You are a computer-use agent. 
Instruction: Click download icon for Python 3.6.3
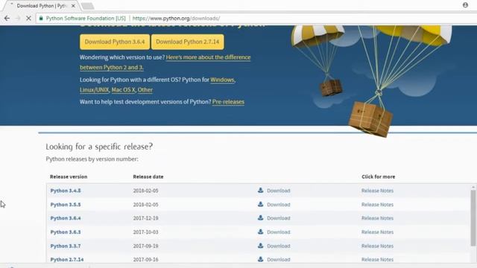click(x=260, y=232)
